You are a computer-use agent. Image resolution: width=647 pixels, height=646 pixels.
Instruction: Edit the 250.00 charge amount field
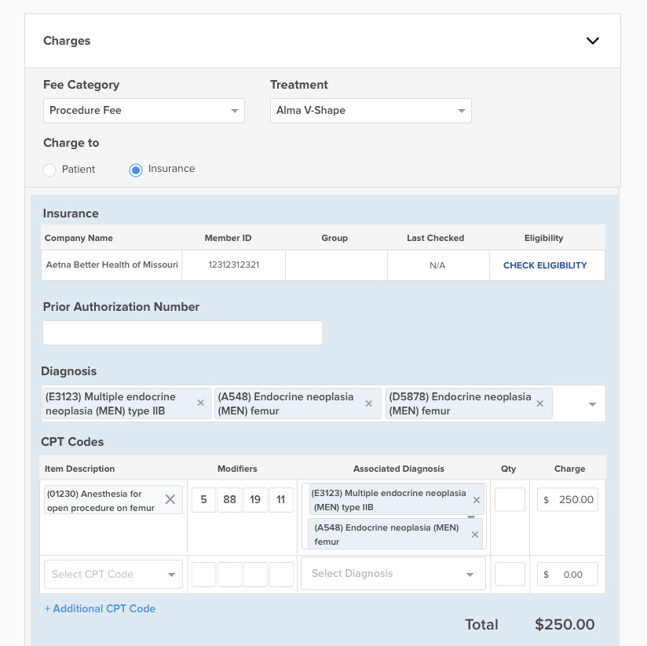point(568,499)
